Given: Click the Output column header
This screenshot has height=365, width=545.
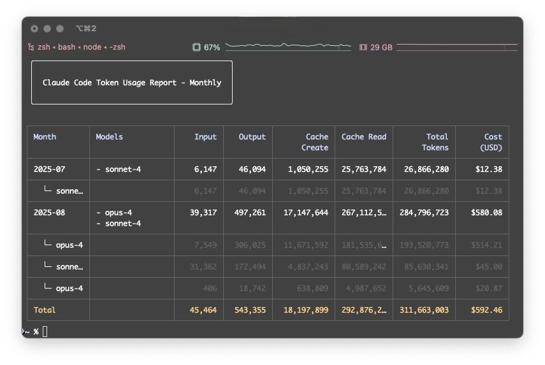Looking at the screenshot, I should (252, 137).
